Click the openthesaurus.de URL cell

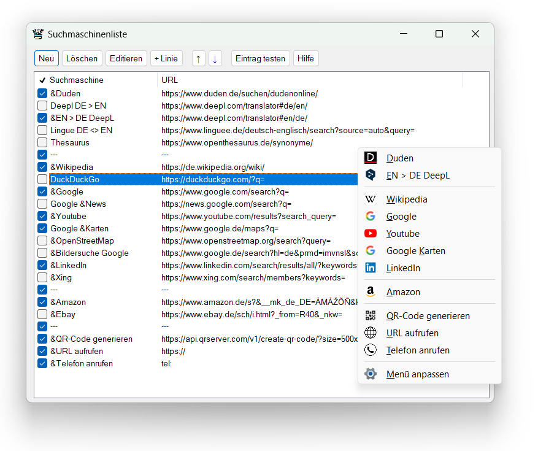(x=237, y=143)
